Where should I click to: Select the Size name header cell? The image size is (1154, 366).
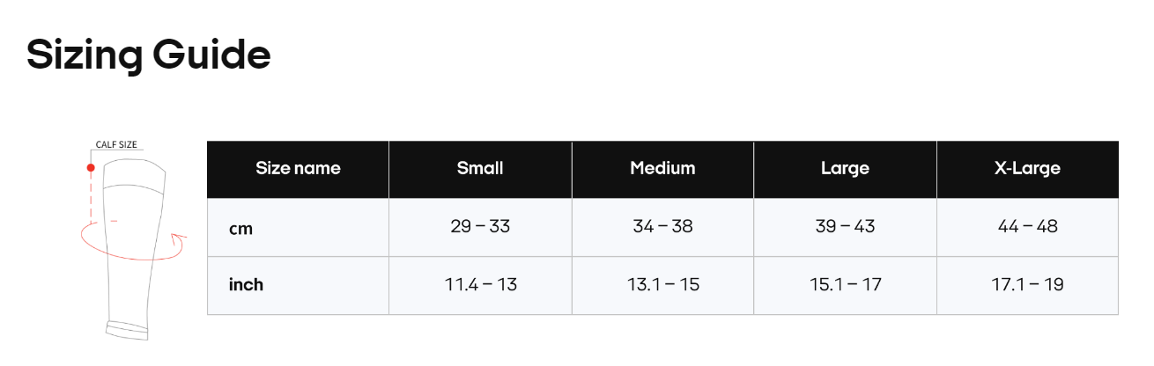click(298, 168)
